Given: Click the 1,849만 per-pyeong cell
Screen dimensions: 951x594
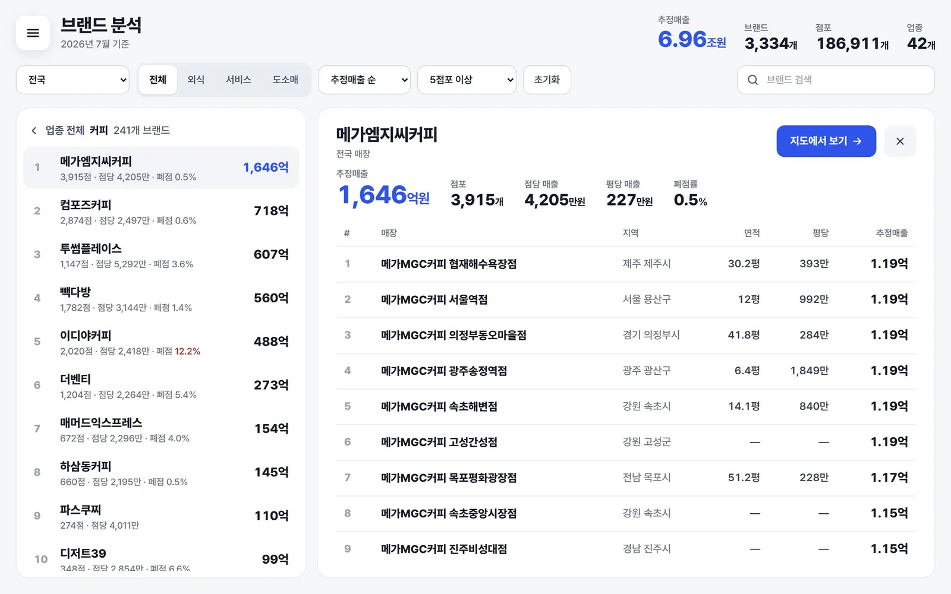Looking at the screenshot, I should pos(810,371).
